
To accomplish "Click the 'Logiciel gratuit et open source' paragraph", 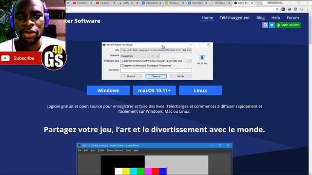I will [154, 109].
